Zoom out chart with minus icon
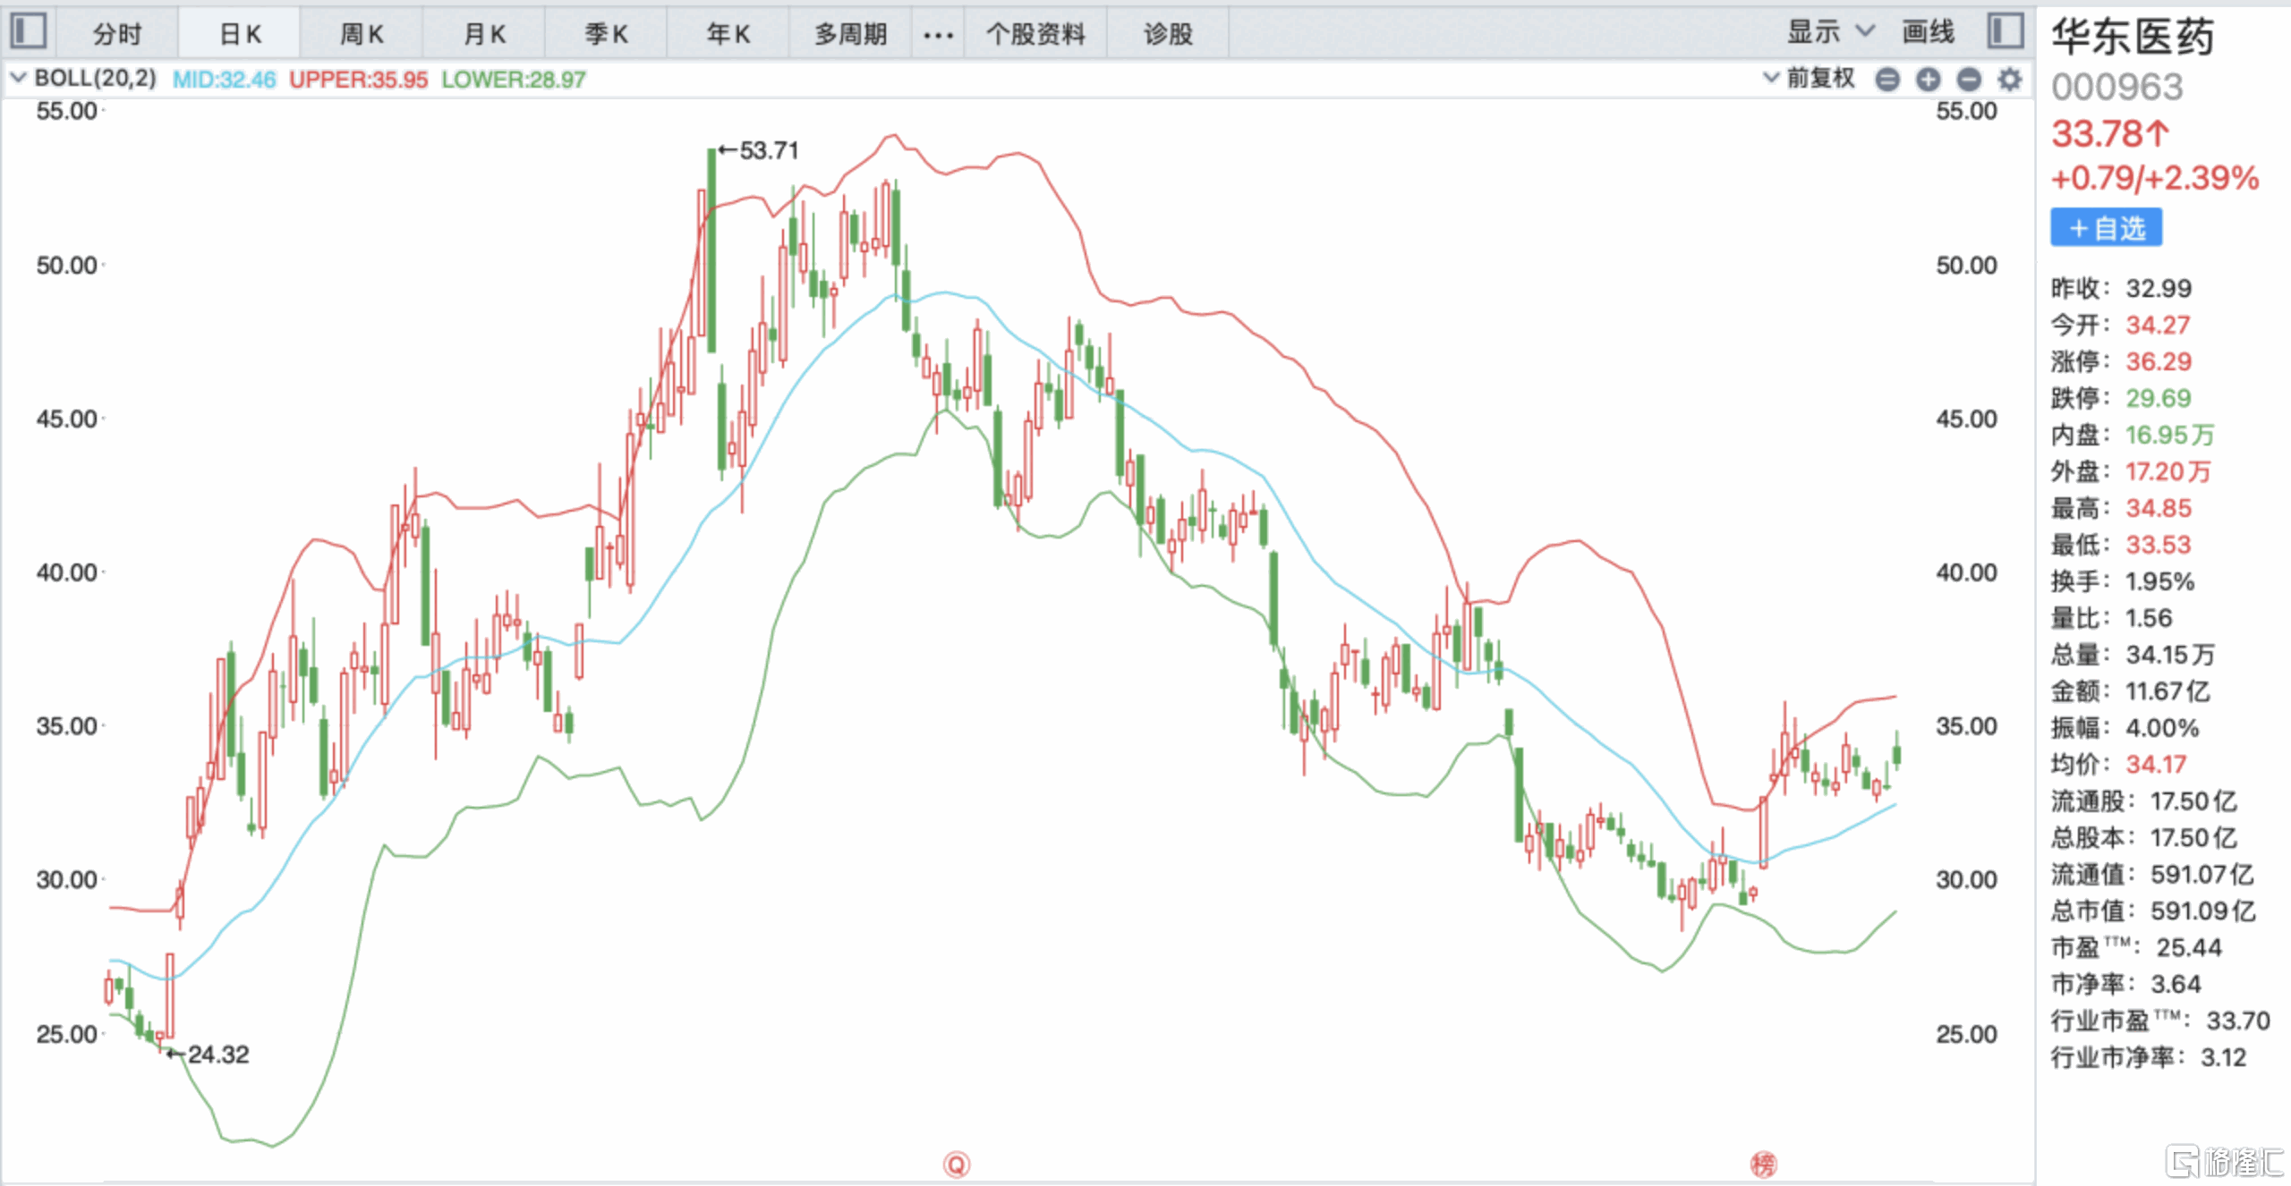The width and height of the screenshot is (2291, 1186). coord(1969,80)
